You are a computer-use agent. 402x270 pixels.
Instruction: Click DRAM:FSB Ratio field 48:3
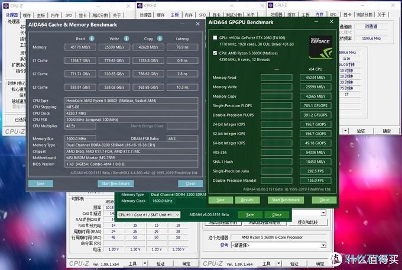(x=182, y=139)
